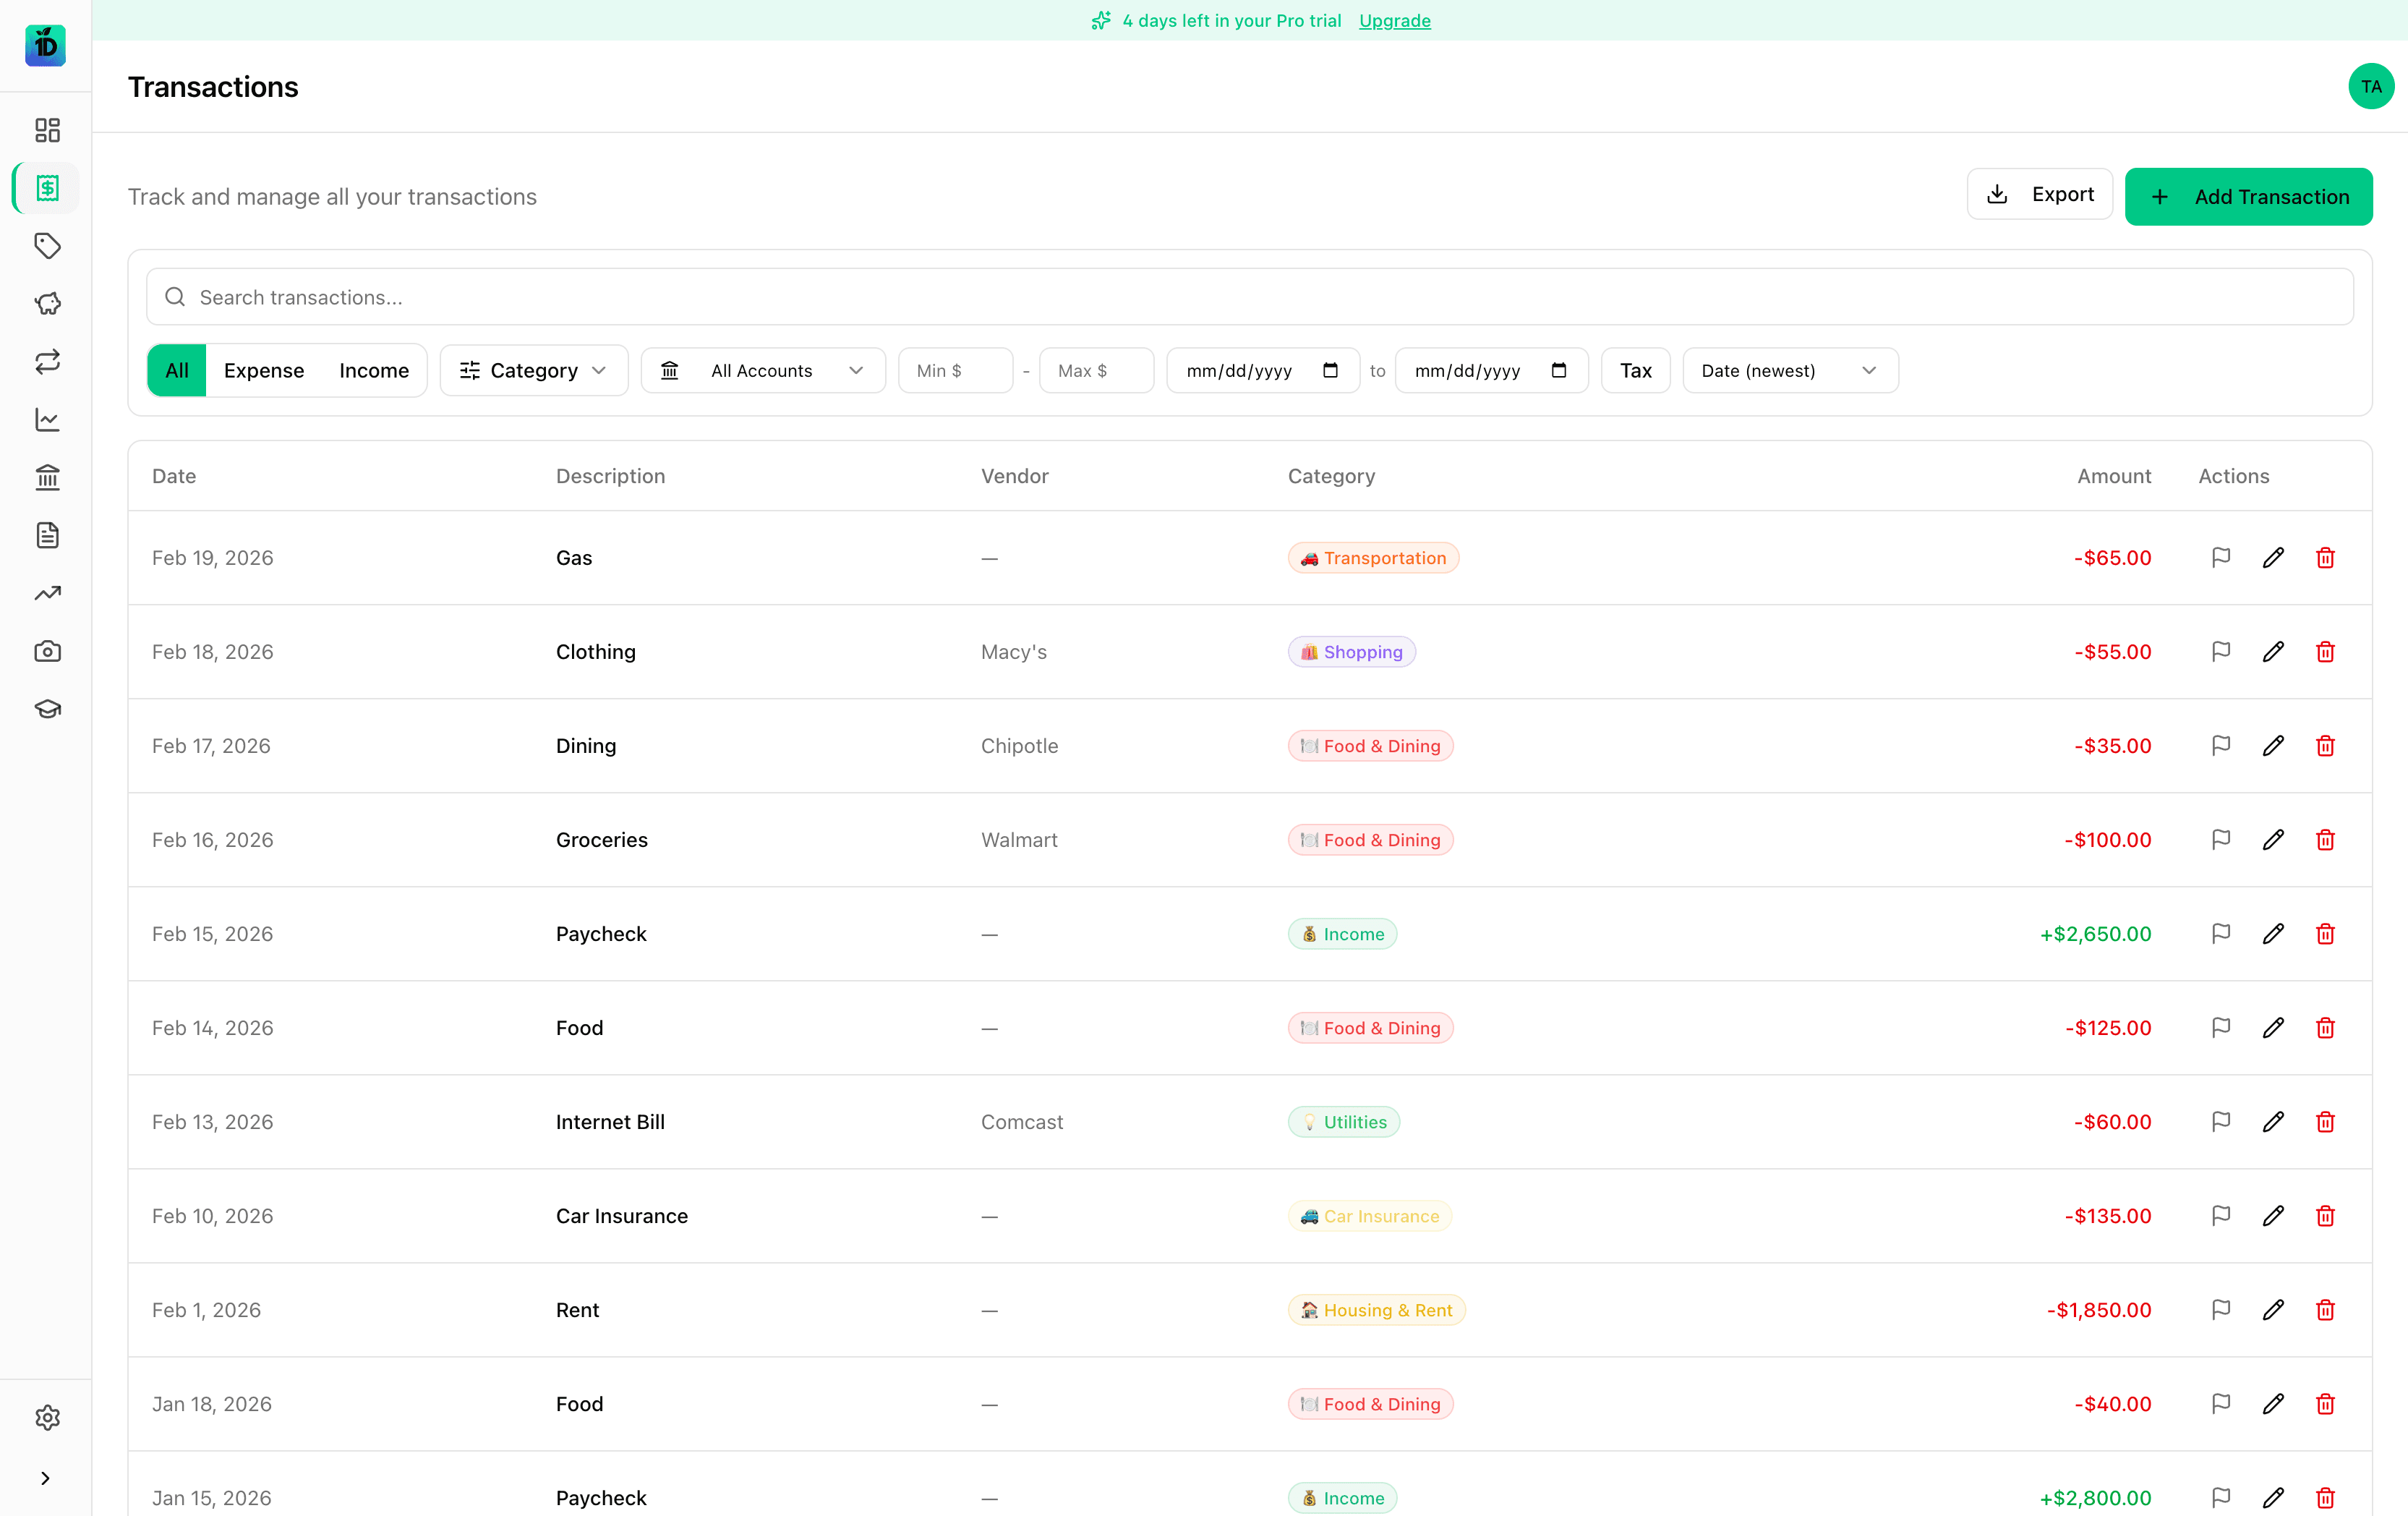This screenshot has width=2408, height=1516.
Task: View recurring transactions via the repeat-arrows icon
Action: pyautogui.click(x=47, y=362)
